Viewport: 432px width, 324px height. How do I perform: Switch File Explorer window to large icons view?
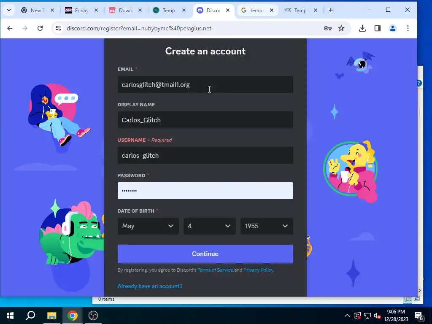(417, 299)
